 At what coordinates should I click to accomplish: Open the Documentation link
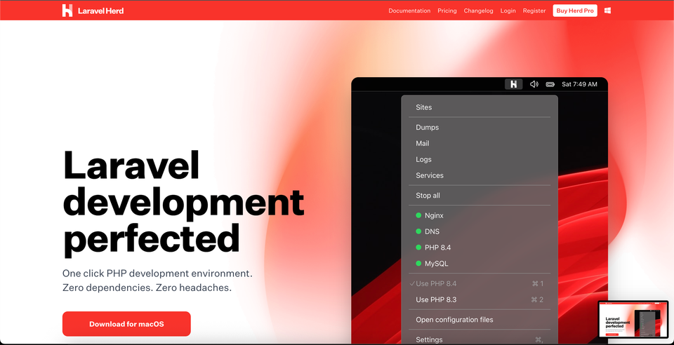pos(409,11)
